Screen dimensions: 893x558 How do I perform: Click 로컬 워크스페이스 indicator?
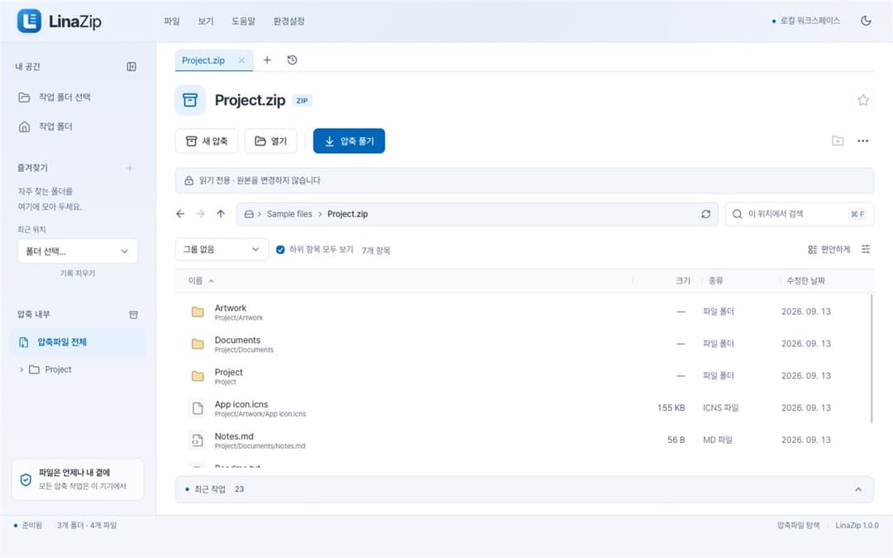[x=805, y=21]
